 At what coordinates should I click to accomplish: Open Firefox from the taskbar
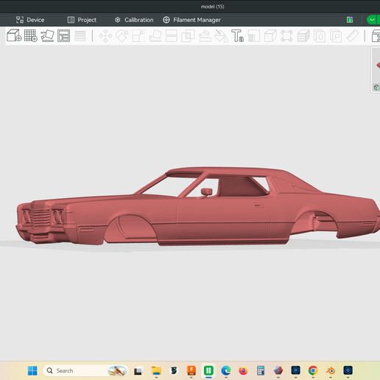coord(243,370)
